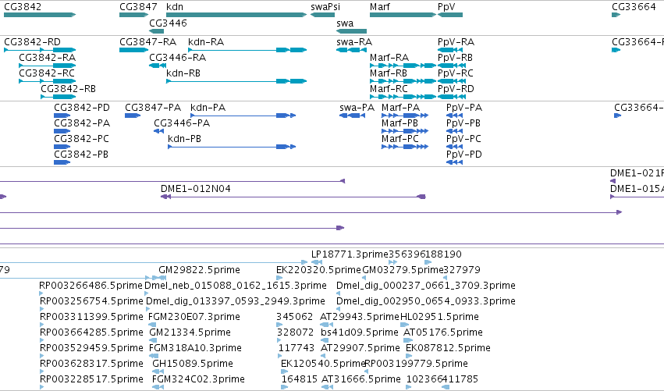Select the PpV-RB transcript
Viewport: 664px width, 391px height.
coord(452,66)
